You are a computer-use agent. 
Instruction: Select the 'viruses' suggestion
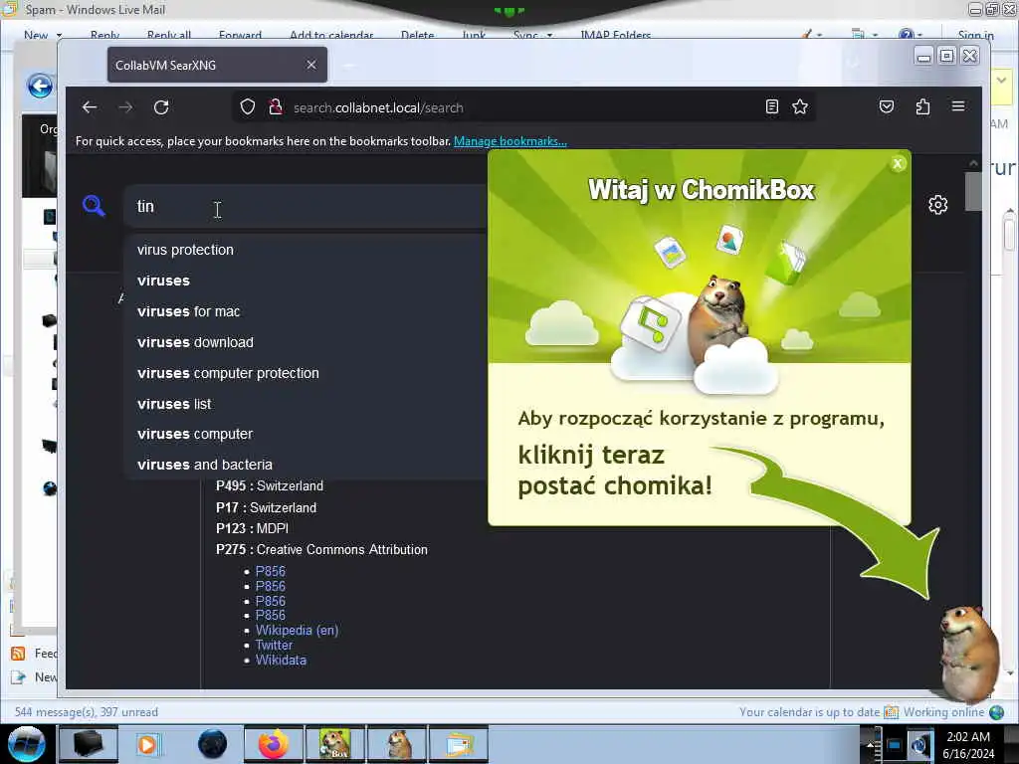pos(164,281)
